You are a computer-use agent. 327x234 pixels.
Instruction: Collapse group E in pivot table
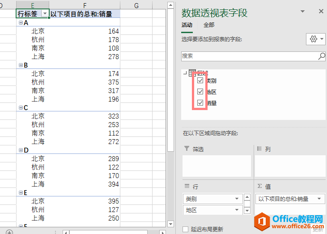coord(21,192)
